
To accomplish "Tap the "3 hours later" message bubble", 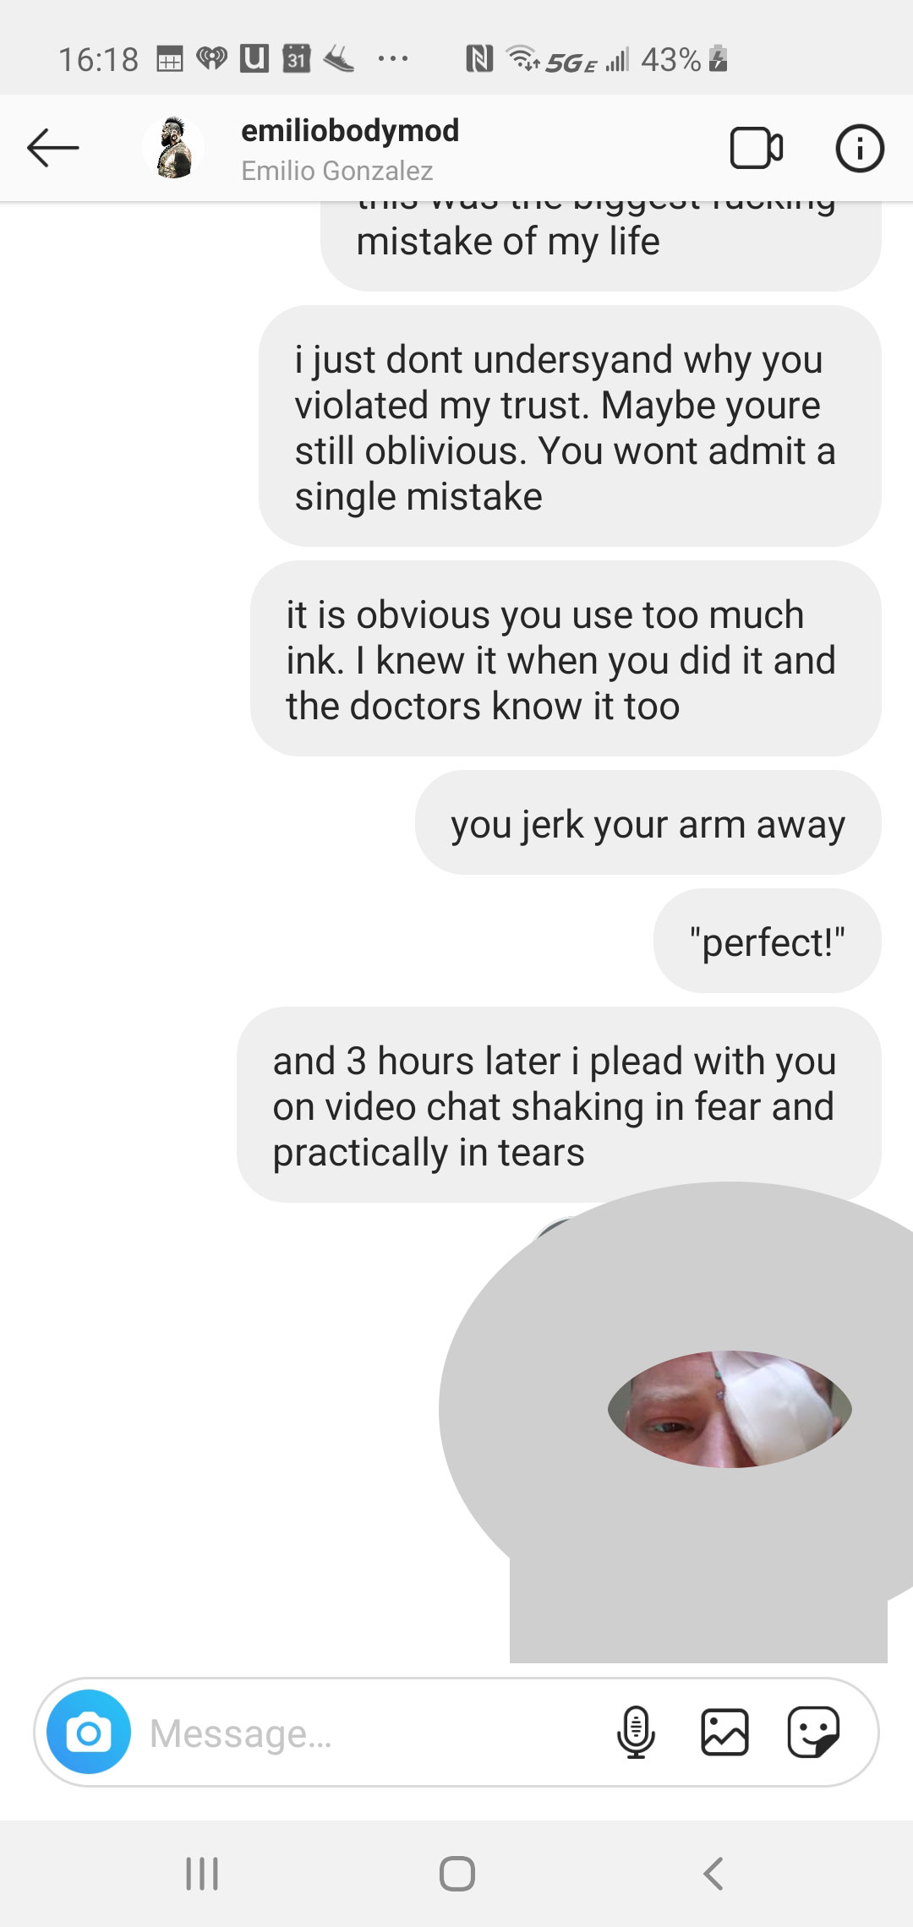I will point(559,1105).
